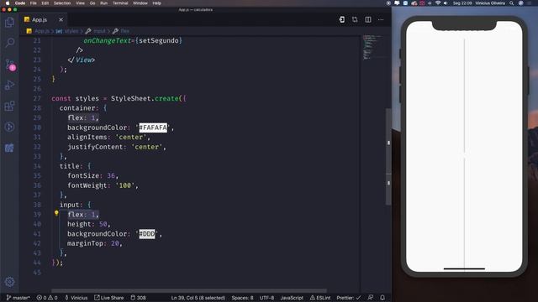Open the File menu

point(34,3)
